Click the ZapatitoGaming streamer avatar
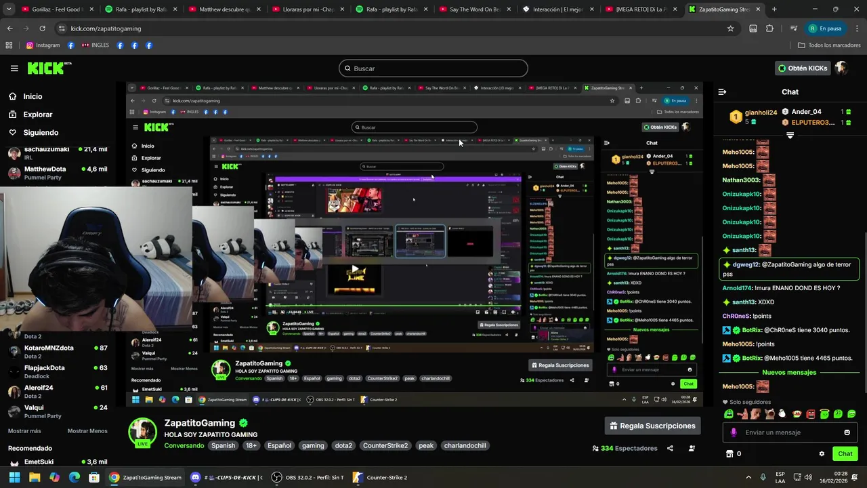This screenshot has height=488, width=867. point(143,432)
